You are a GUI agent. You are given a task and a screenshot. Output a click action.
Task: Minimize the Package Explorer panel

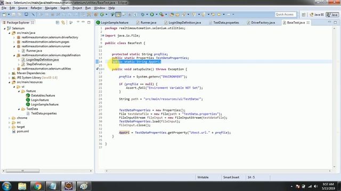[83, 22]
